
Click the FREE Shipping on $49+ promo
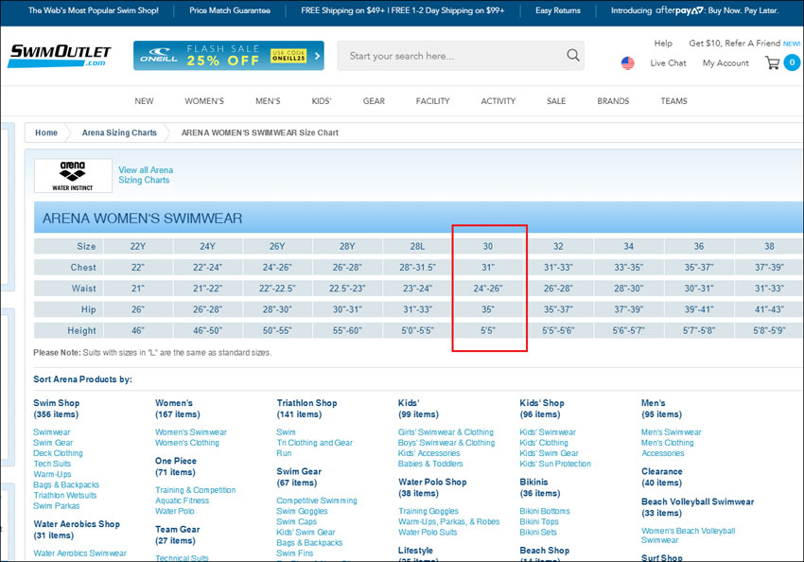(x=403, y=10)
